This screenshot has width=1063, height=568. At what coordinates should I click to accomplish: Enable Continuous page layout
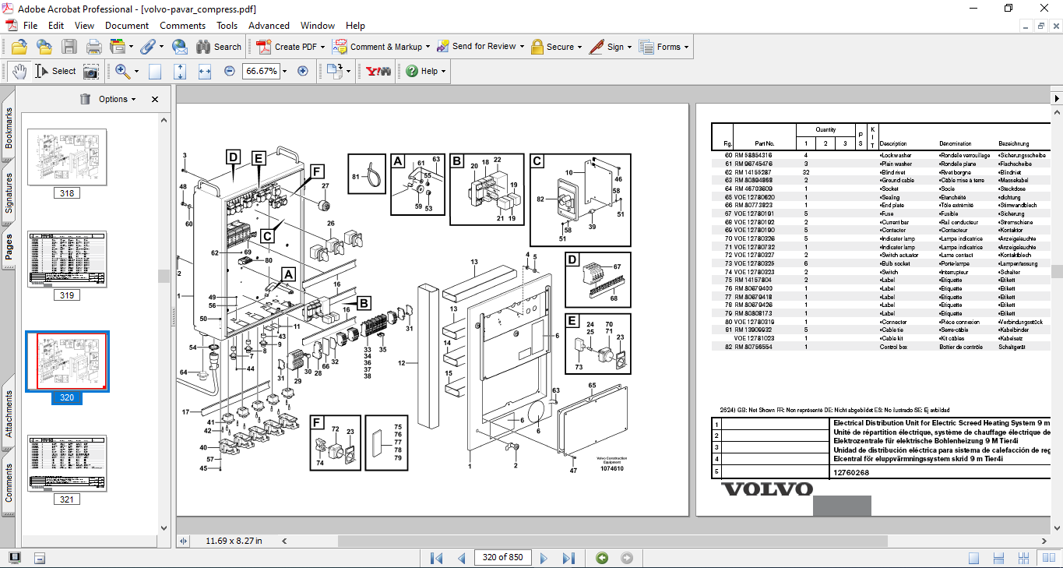pos(999,558)
